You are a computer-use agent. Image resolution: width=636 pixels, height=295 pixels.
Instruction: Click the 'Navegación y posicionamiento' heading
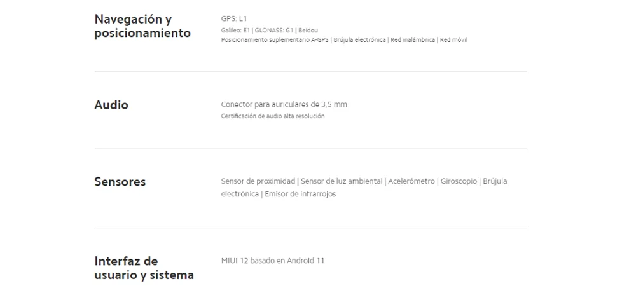pos(142,26)
